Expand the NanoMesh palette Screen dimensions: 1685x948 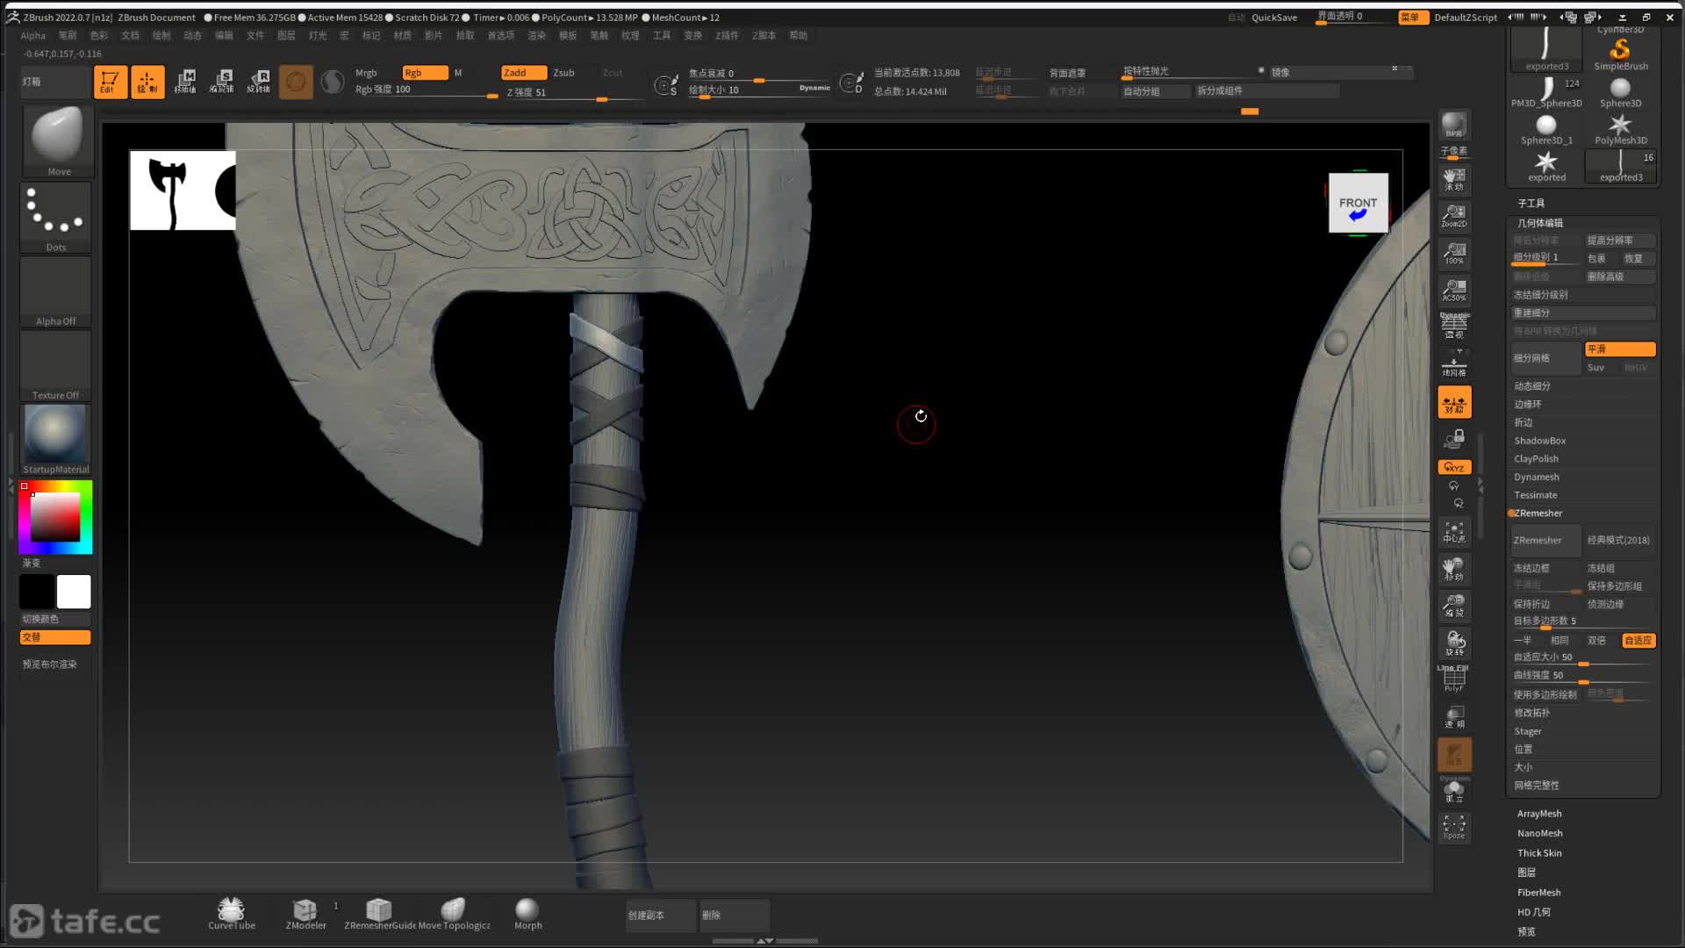coord(1539,834)
